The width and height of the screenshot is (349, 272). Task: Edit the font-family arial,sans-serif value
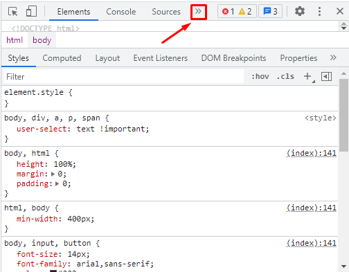(113, 264)
